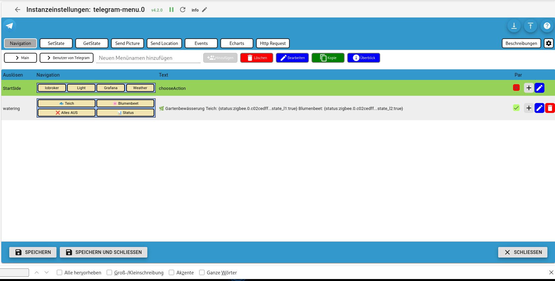Pause the telegram-menu.0 instance

point(171,10)
